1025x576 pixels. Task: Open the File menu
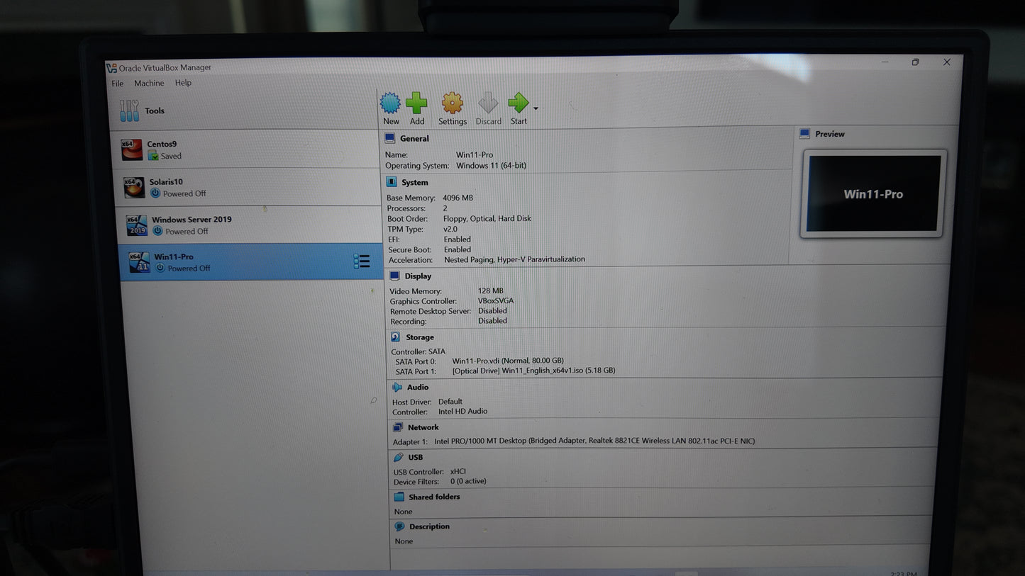118,84
